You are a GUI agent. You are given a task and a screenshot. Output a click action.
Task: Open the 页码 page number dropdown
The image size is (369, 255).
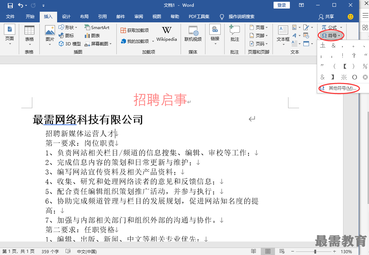point(259,44)
